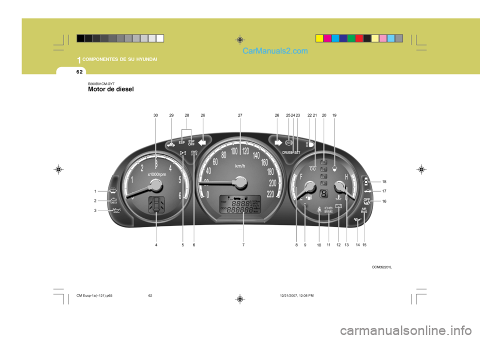Click the SET indicator beside CRUISE

click(x=297, y=152)
